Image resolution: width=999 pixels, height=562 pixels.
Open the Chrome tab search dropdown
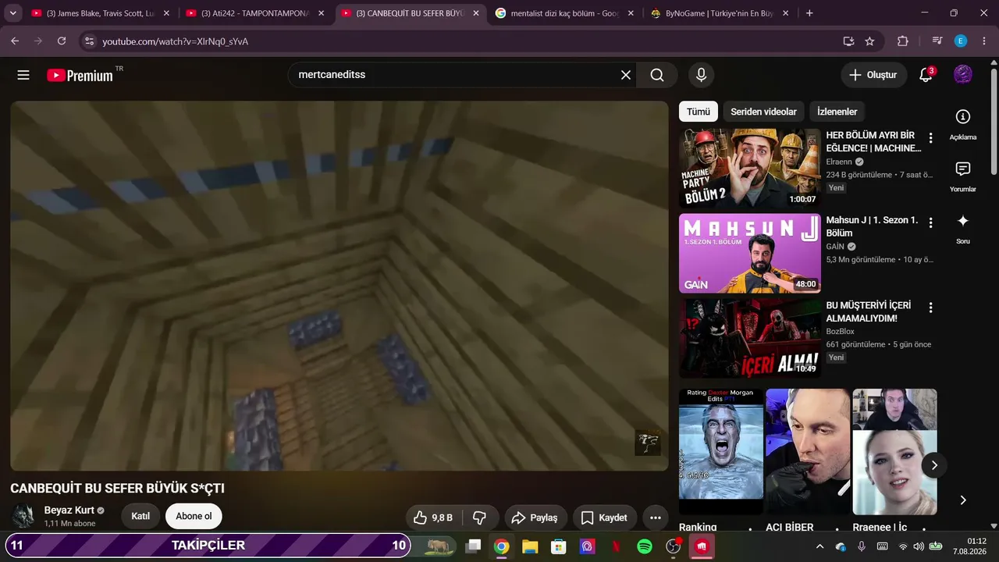pyautogui.click(x=13, y=13)
